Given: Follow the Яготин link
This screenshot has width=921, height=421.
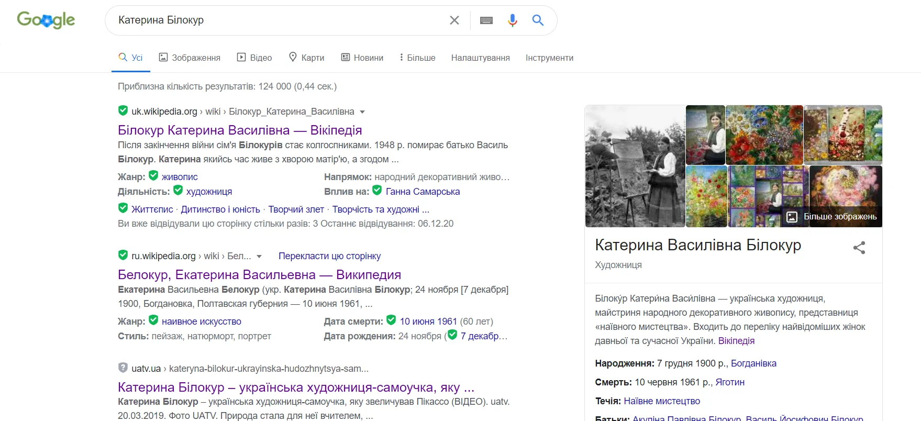Looking at the screenshot, I should [730, 382].
